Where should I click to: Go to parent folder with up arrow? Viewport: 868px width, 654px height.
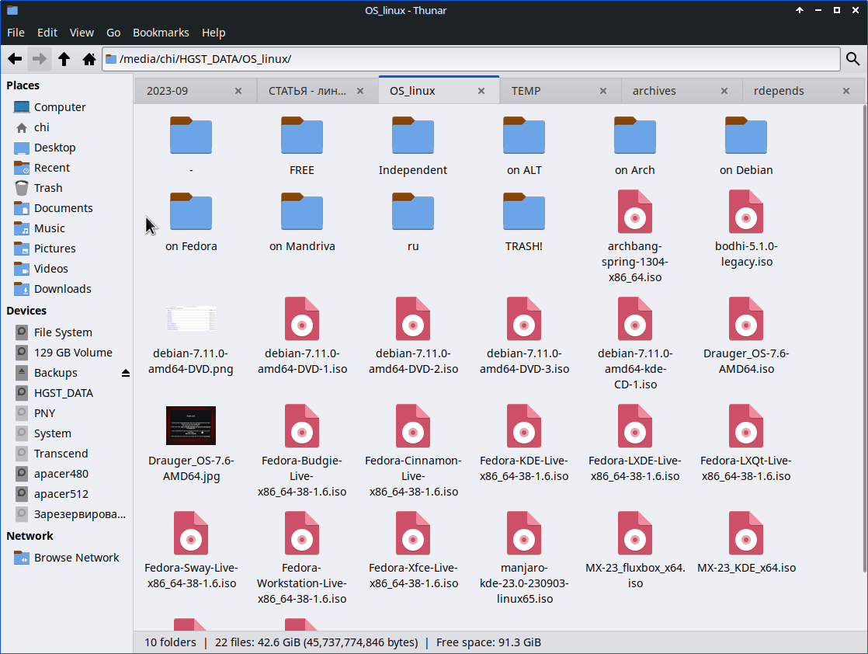point(64,59)
